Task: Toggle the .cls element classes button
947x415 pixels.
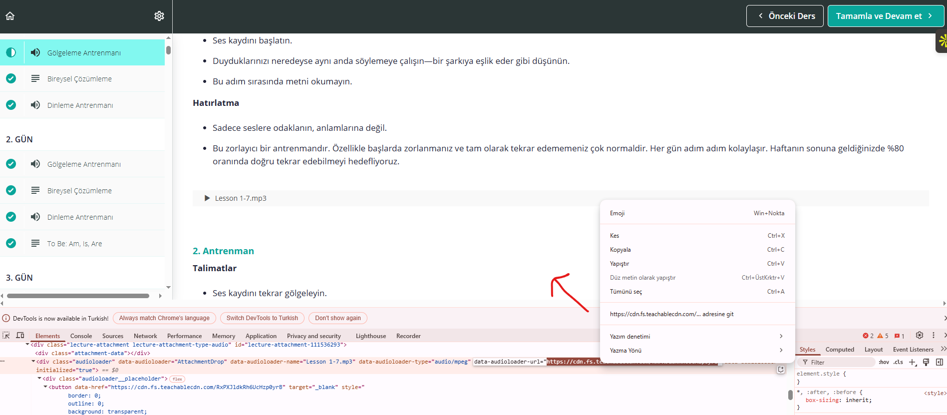Action: 898,363
